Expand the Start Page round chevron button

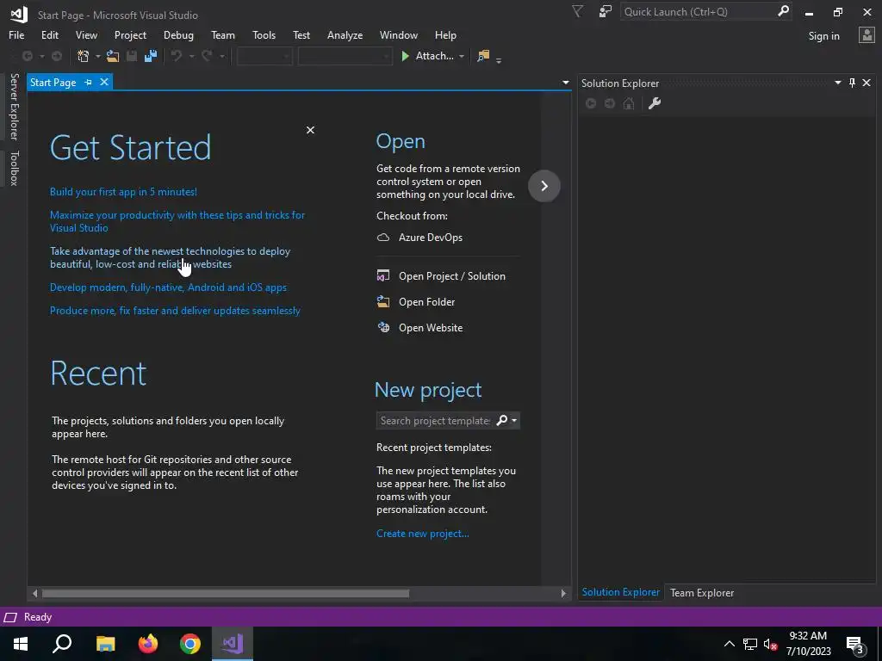pos(544,186)
